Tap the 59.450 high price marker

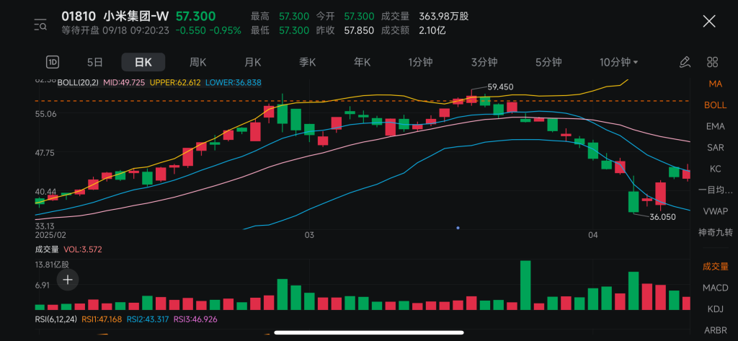click(x=500, y=87)
